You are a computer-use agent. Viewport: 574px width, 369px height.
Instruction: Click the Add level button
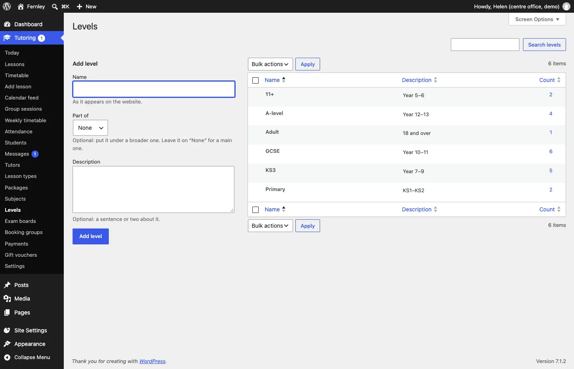[x=90, y=236]
